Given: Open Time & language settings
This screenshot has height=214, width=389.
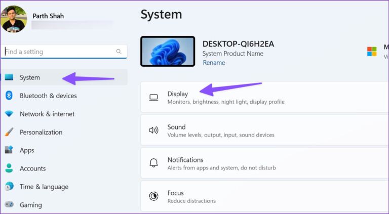Looking at the screenshot, I should 64,187.
